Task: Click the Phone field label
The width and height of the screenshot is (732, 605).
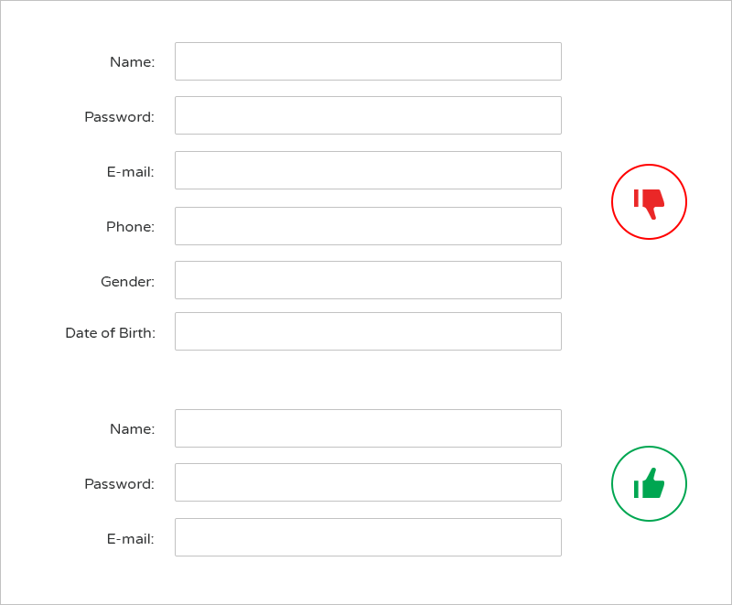Action: tap(129, 226)
